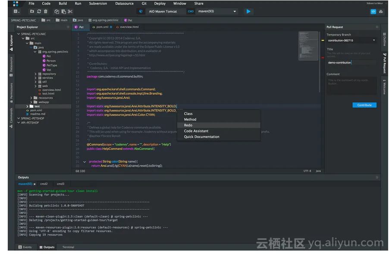This screenshot has height=254, width=389.
Task: Switch to the pom.xml editor tab
Action: click(x=102, y=27)
